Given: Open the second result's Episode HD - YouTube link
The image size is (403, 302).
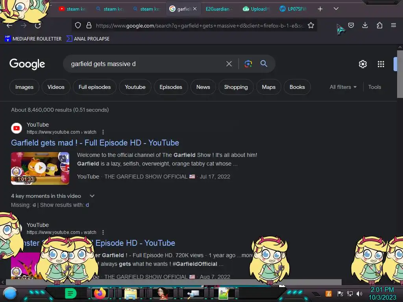Looking at the screenshot, I should (x=135, y=243).
